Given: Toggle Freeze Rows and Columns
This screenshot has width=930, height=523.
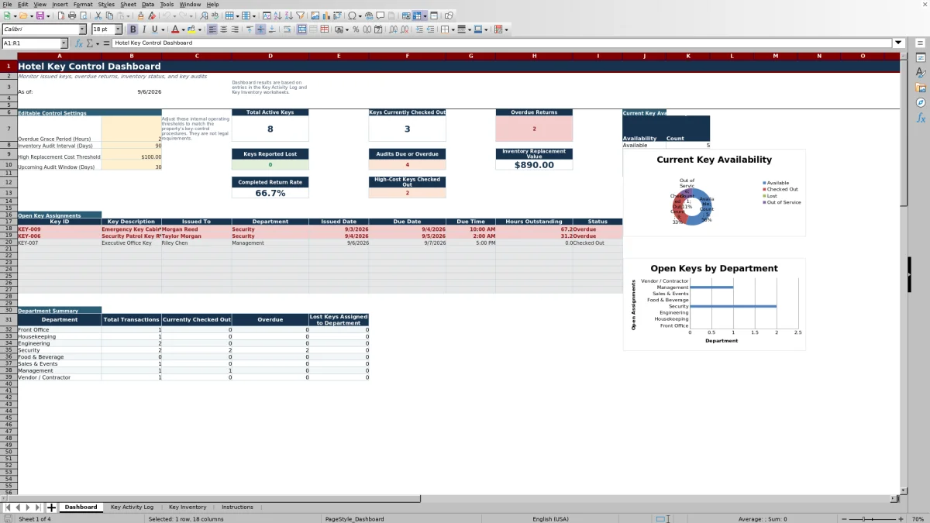Looking at the screenshot, I should click(416, 15).
